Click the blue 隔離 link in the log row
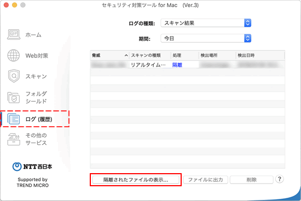This screenshot has height=201, width=301. click(177, 65)
